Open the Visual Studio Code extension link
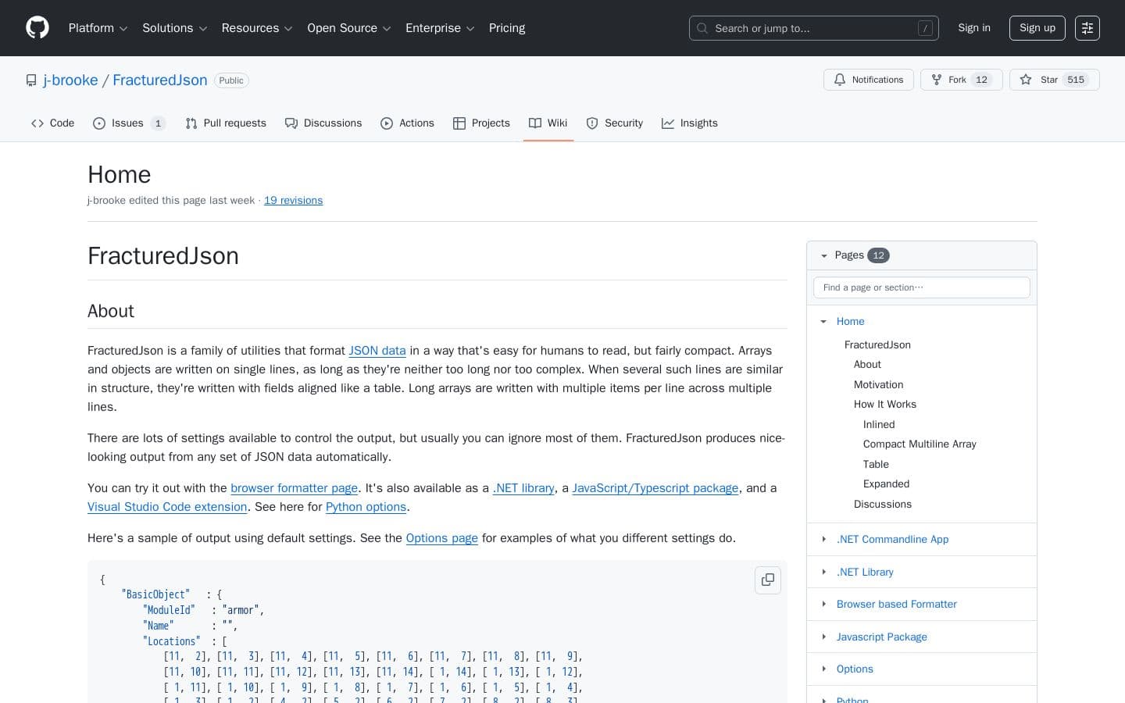 (167, 507)
